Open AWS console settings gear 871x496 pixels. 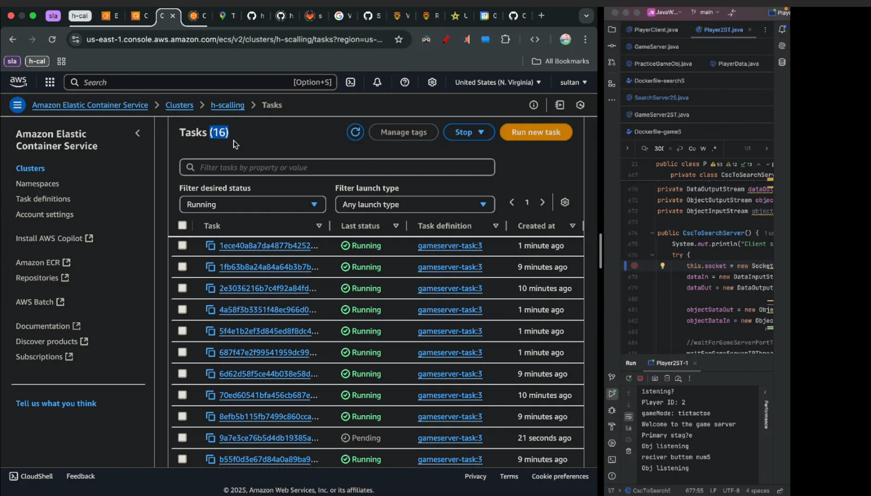432,82
